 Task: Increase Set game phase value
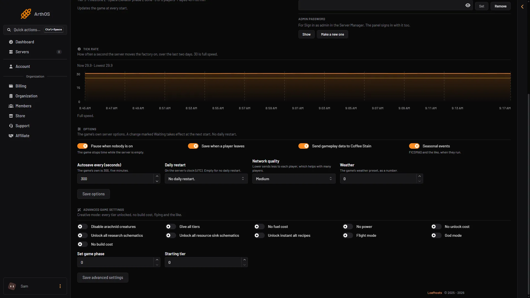tap(157, 260)
